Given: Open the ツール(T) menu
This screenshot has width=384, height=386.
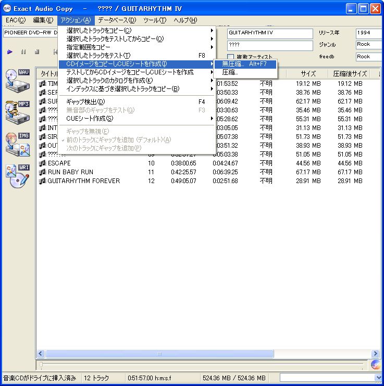Looking at the screenshot, I should tap(155, 20).
